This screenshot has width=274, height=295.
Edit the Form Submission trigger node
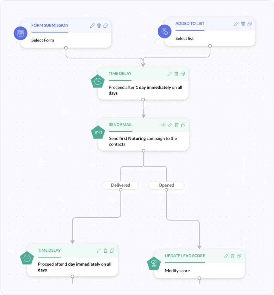coord(92,26)
